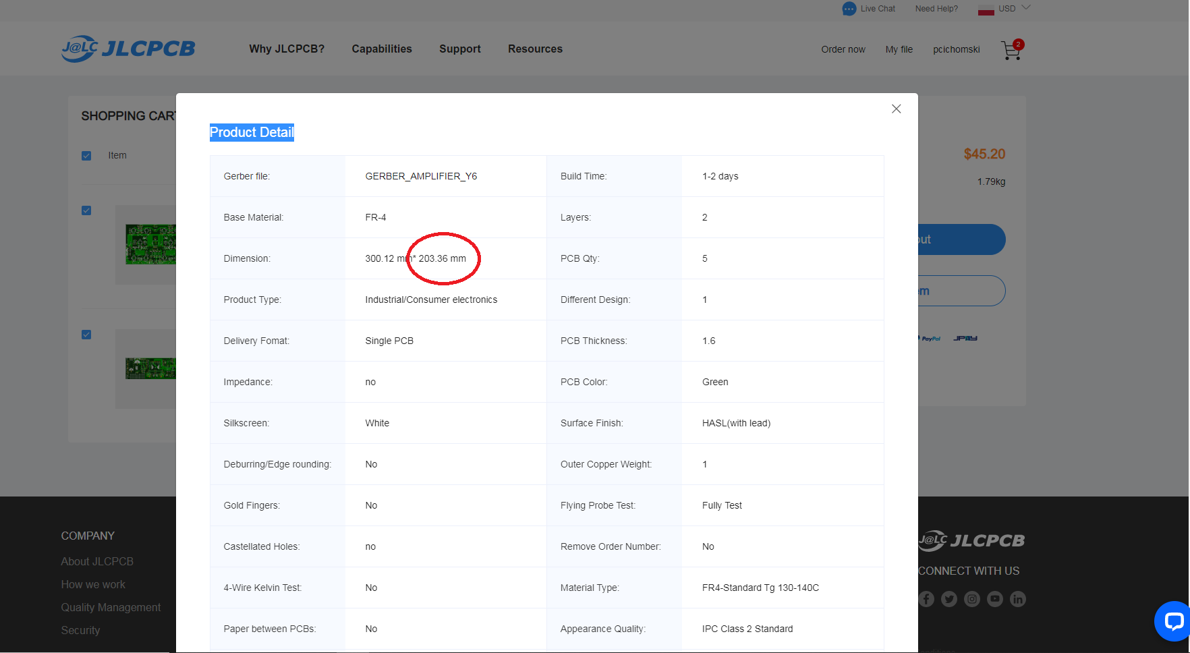Expand the USD currency dropdown arrow
The image size is (1190, 653).
click(1026, 8)
